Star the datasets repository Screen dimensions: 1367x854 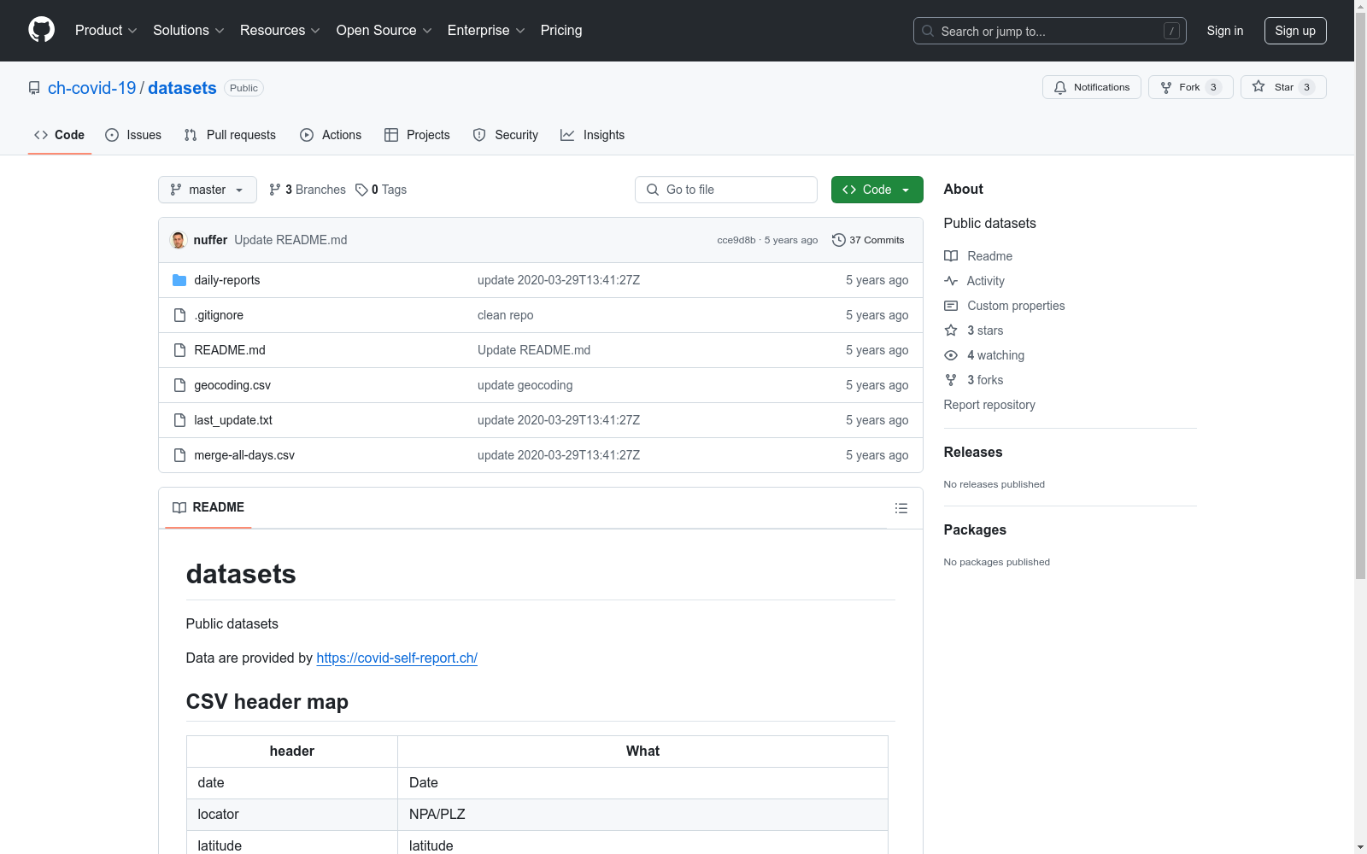point(1283,87)
